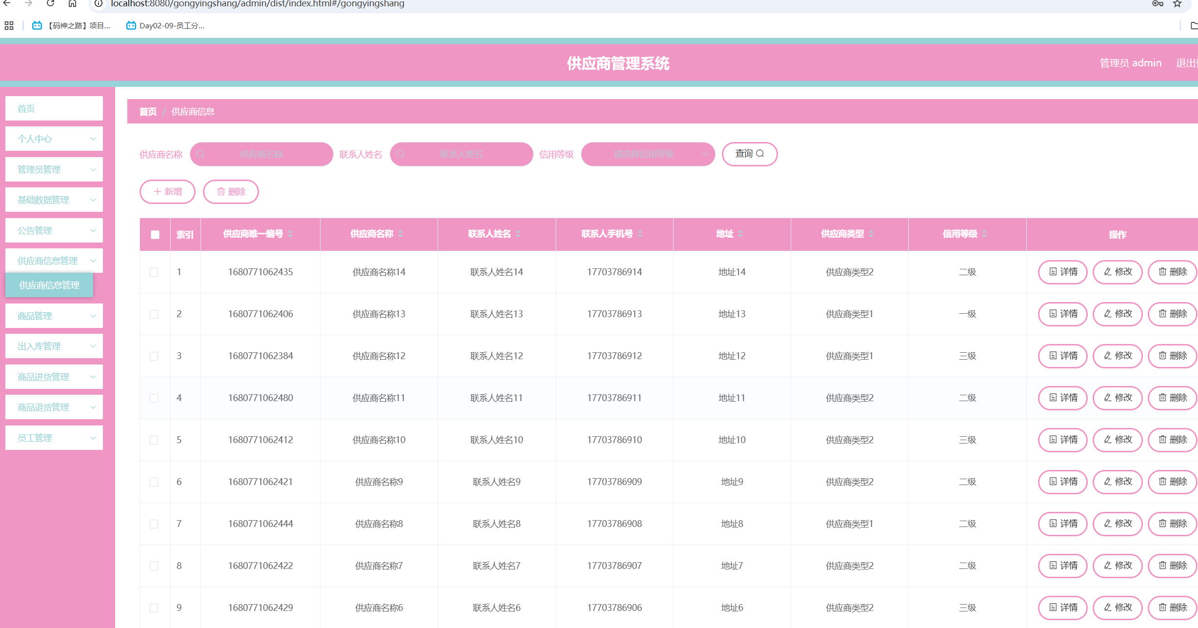Click 修改 for 供应商名称13 row
This screenshot has height=628, width=1198.
click(1118, 314)
